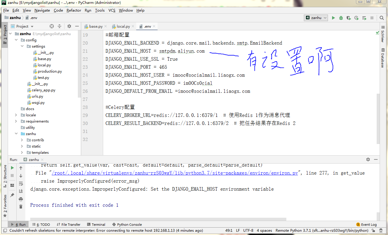This screenshot has width=388, height=235.
Task: Toggle the 2: Favorites side tab
Action: pyautogui.click(x=5, y=206)
